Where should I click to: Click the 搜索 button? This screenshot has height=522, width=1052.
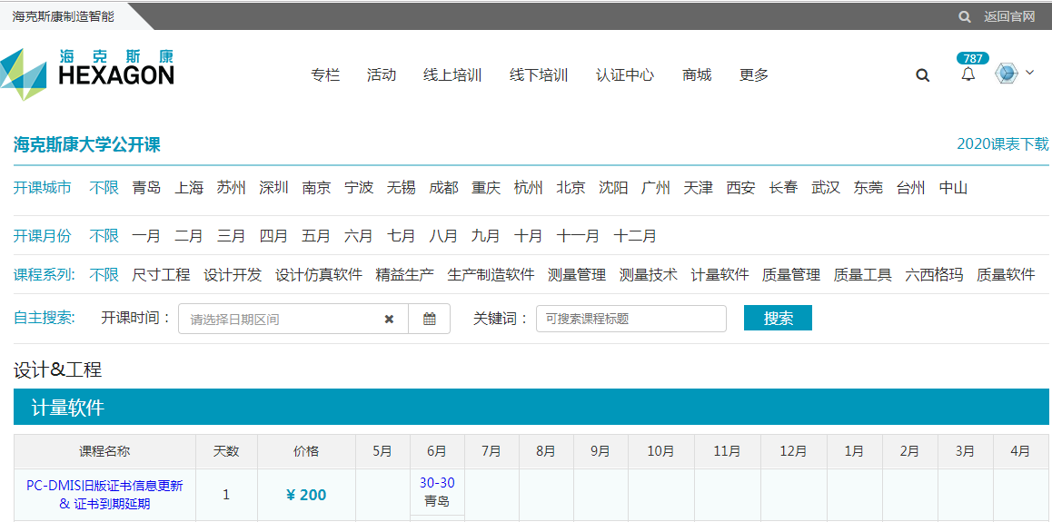click(x=779, y=319)
